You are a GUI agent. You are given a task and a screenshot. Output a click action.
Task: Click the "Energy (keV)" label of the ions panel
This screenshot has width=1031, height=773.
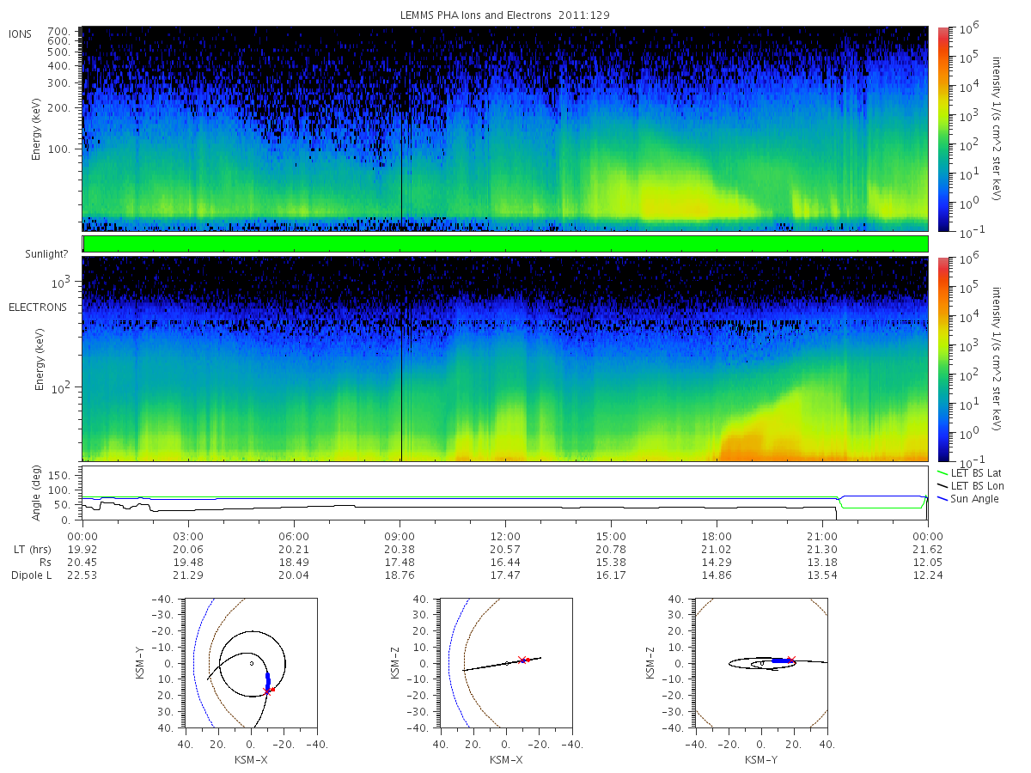point(37,129)
